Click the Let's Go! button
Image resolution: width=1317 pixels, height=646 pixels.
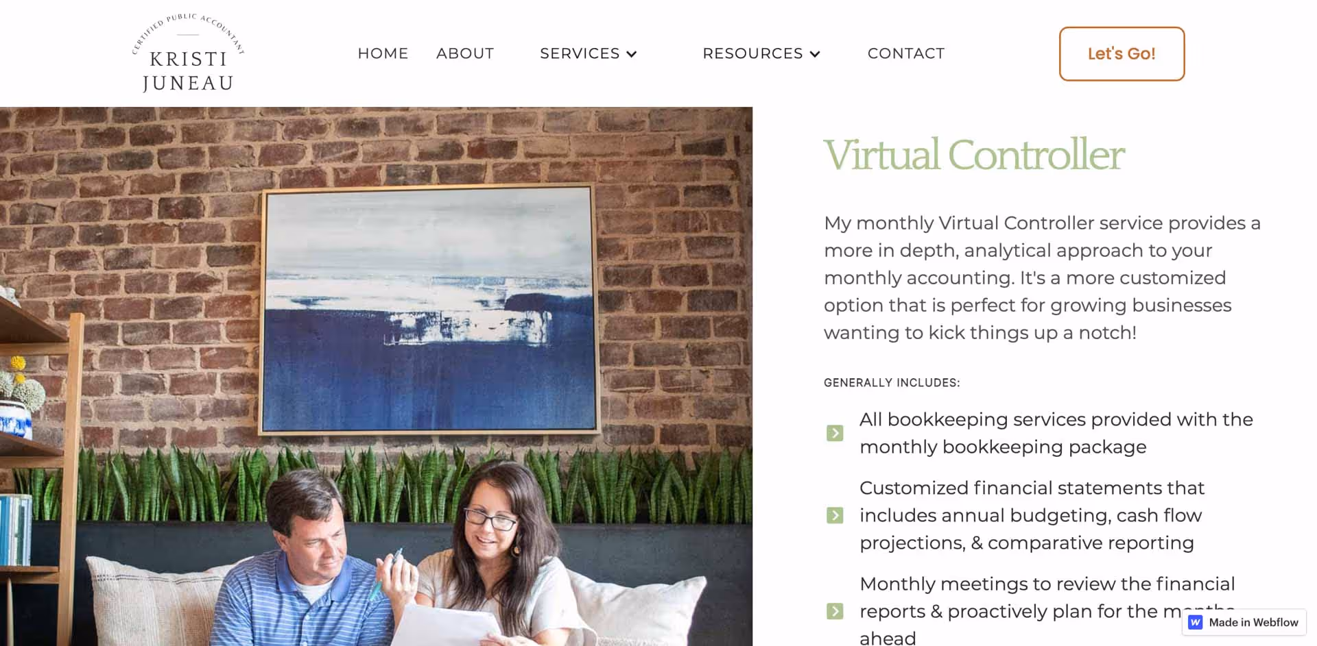(1122, 53)
